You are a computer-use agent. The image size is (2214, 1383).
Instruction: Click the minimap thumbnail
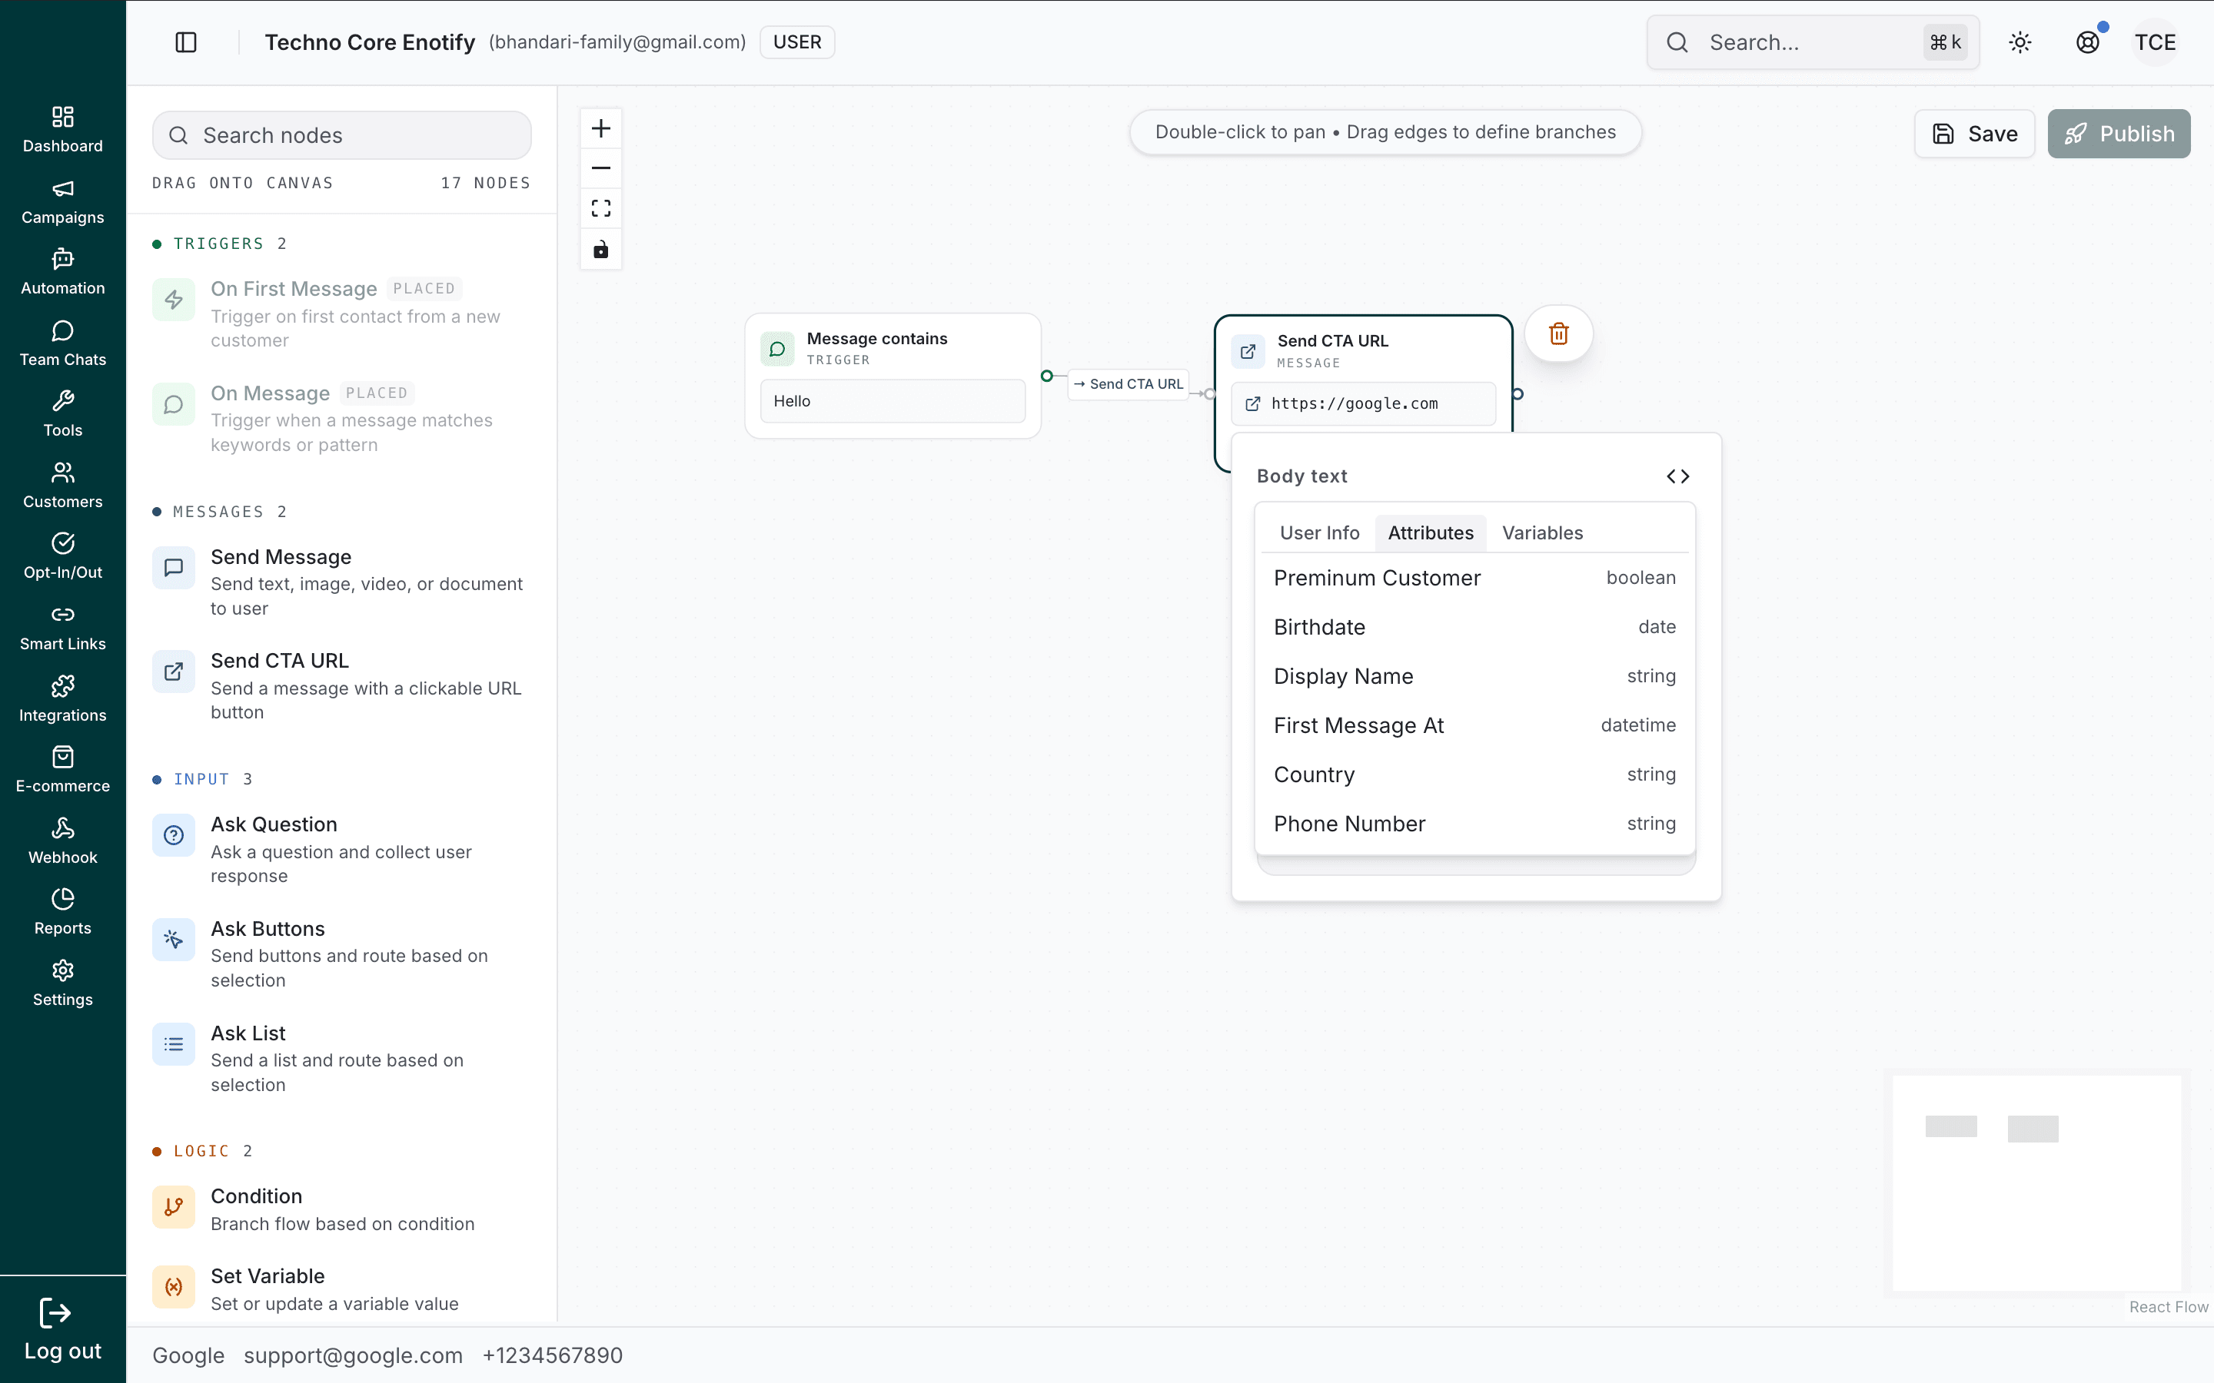coord(2036,1183)
